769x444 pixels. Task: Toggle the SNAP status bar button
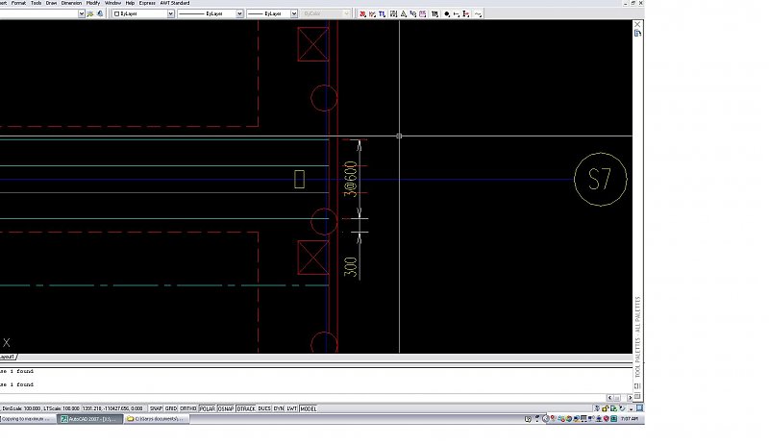[x=156, y=408]
